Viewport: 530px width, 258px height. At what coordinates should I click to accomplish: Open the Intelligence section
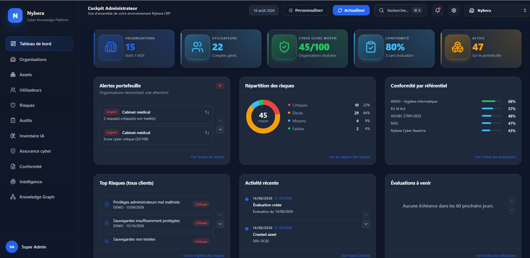click(x=39, y=182)
